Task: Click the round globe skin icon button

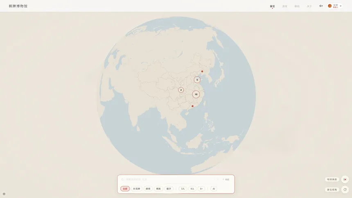Action: click(345, 179)
